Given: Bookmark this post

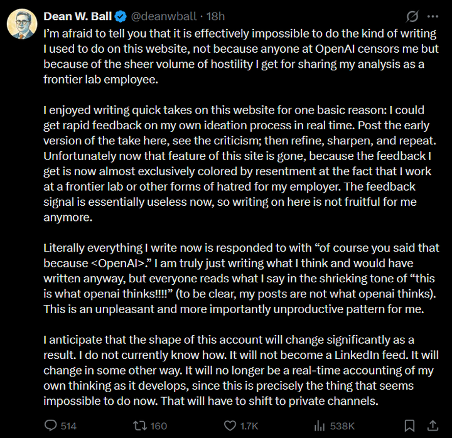Looking at the screenshot, I should click(x=409, y=425).
